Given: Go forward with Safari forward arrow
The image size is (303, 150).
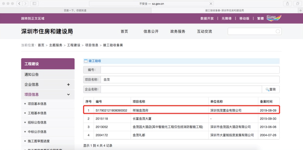Looking at the screenshot, I should point(25,3).
